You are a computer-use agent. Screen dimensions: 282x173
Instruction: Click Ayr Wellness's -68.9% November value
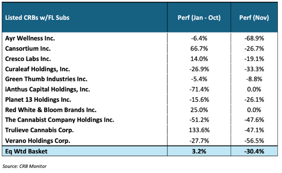tap(254, 38)
